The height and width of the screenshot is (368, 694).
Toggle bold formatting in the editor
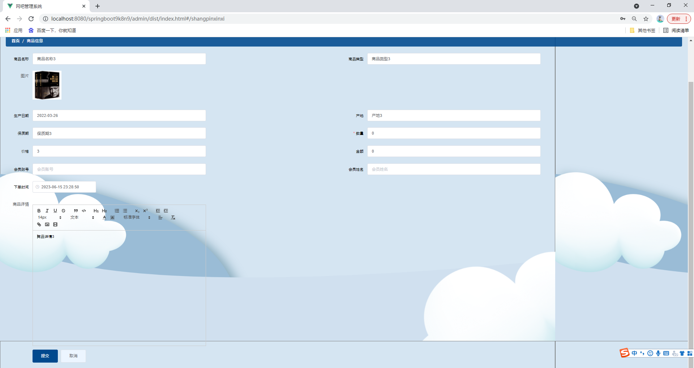39,211
